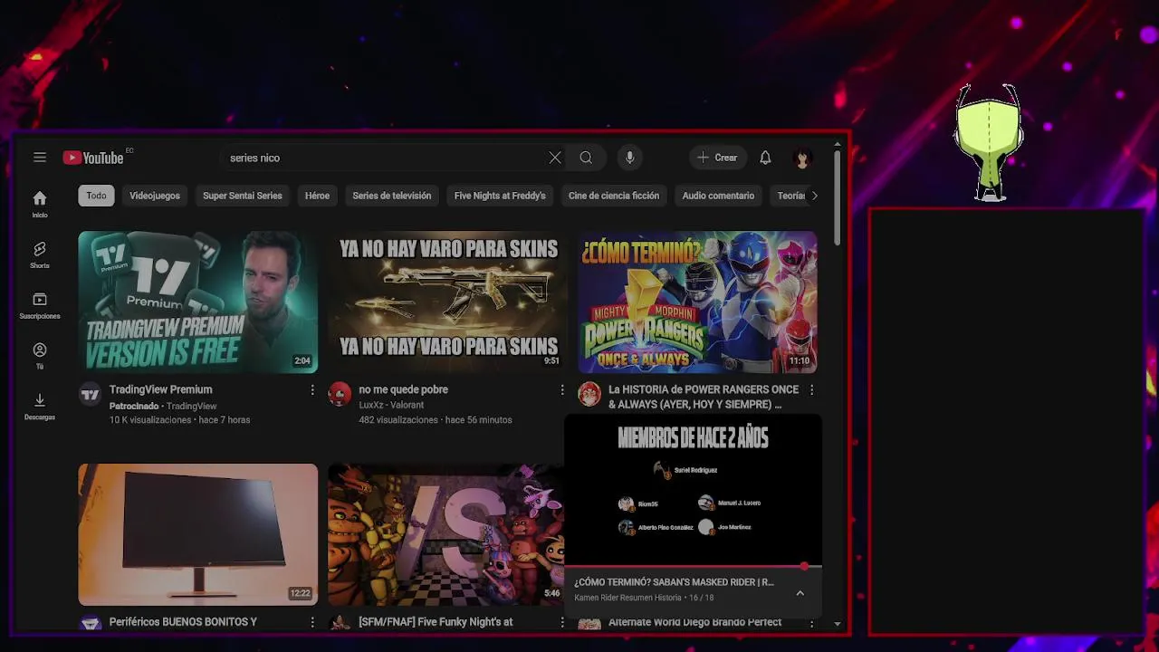Open the TradingView Premium video title
Screen dimensions: 1159x652
(161, 389)
